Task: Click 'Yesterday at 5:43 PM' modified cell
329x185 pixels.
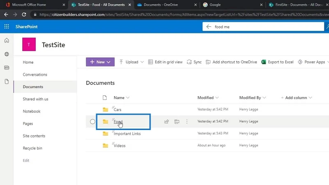Action: (213, 133)
